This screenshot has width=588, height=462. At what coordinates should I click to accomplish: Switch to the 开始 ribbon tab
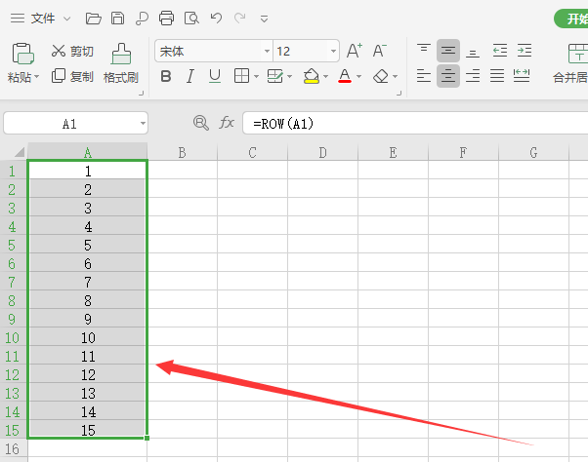click(571, 19)
